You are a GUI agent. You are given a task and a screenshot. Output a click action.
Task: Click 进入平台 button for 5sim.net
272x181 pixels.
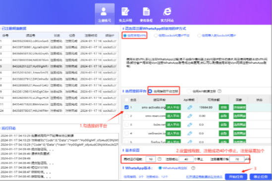(173, 125)
